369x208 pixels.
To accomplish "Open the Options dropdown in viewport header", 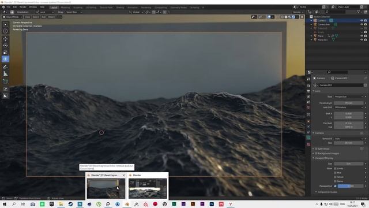I will point(298,12).
